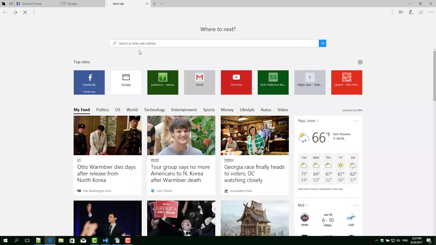Open the Laravel top site tile
Screen dimensions: 436x245
[347, 82]
